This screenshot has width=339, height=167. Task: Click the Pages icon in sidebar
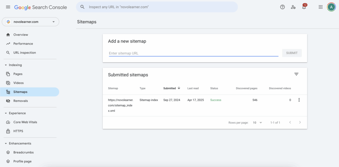(8, 74)
